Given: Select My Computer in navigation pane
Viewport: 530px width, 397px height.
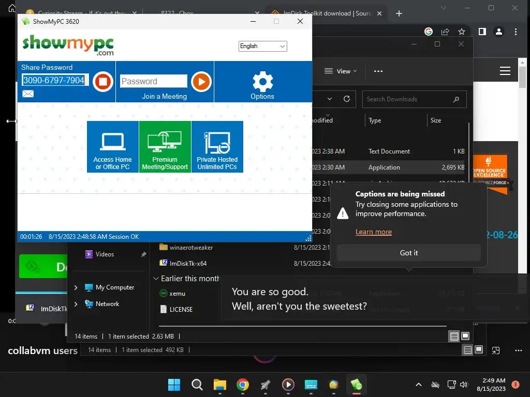Looking at the screenshot, I should [x=114, y=287].
